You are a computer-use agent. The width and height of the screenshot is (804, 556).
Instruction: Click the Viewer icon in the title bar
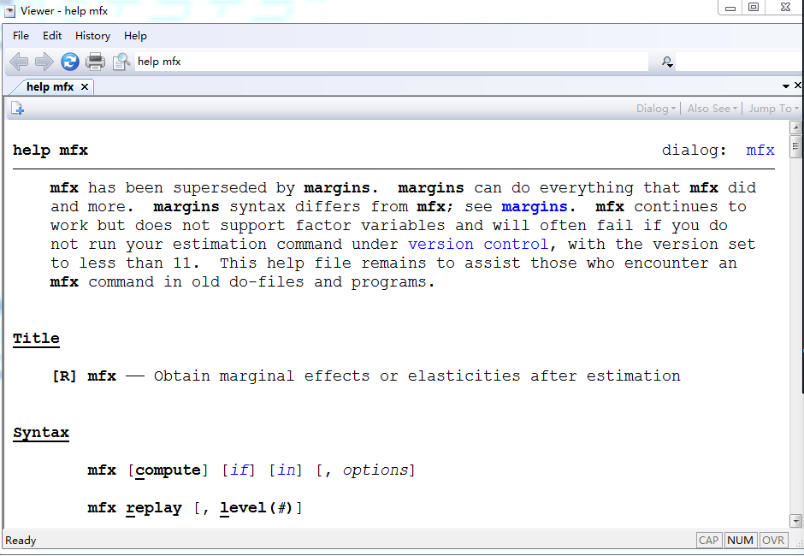[x=9, y=11]
